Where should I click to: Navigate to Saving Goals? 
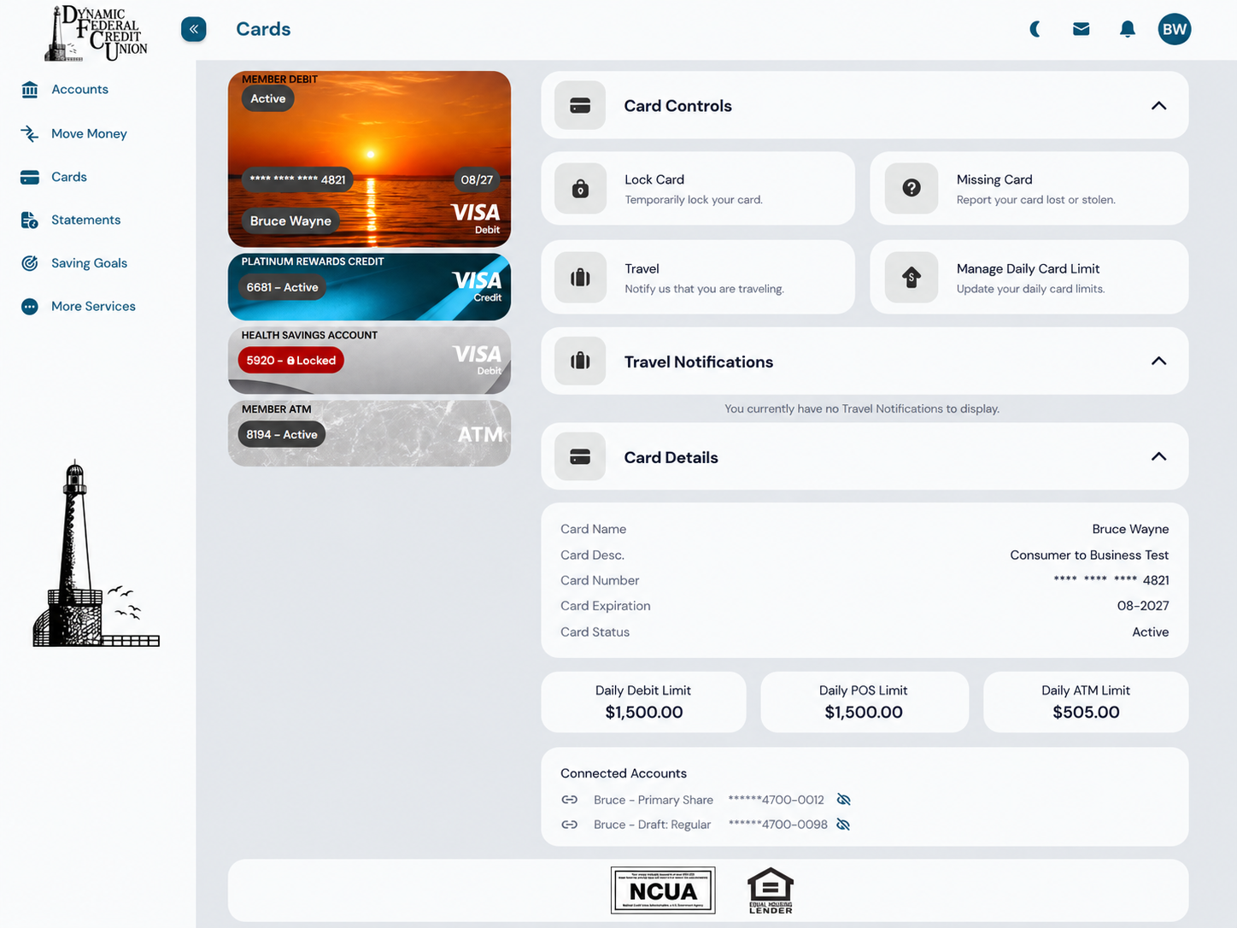(89, 263)
